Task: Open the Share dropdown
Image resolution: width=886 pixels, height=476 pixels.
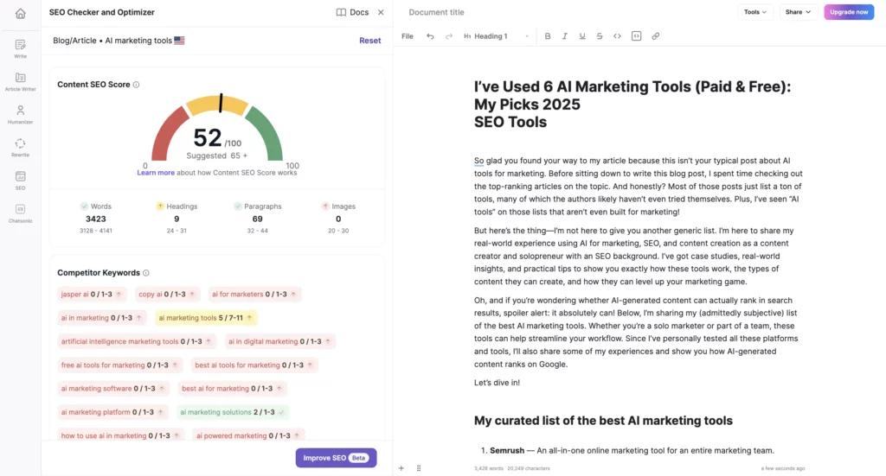Action: point(798,12)
